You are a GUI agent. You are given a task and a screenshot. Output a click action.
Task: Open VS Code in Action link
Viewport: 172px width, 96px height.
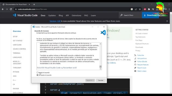141,34
